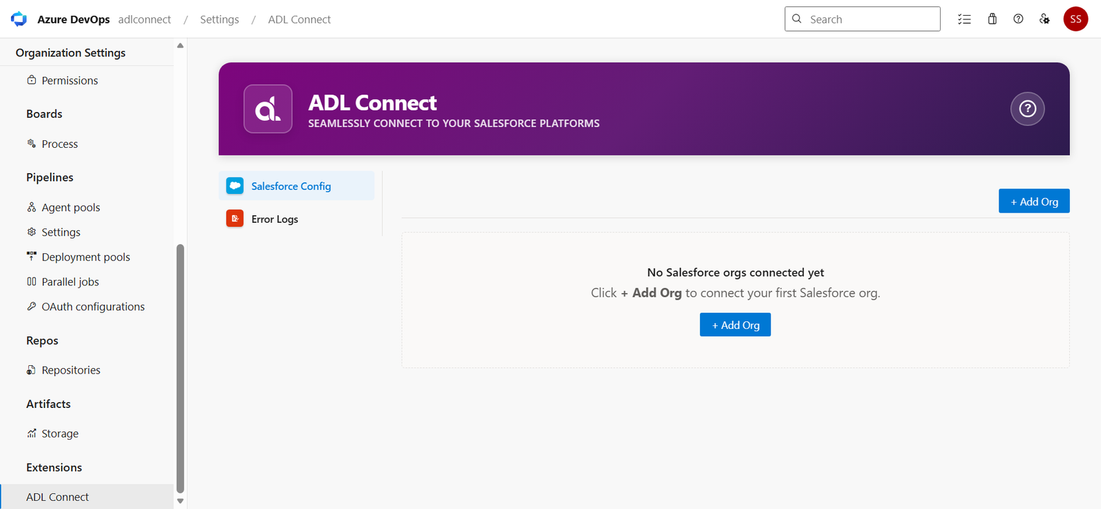Open the Marketplace shopping bag icon

pos(992,19)
